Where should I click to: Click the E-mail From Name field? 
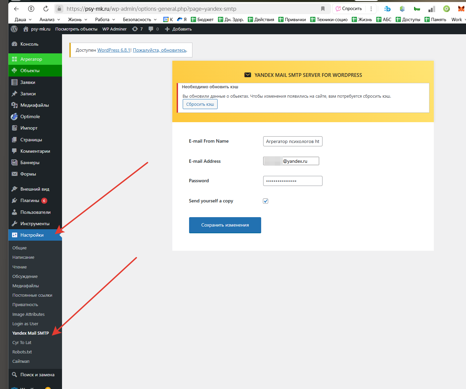(x=292, y=141)
